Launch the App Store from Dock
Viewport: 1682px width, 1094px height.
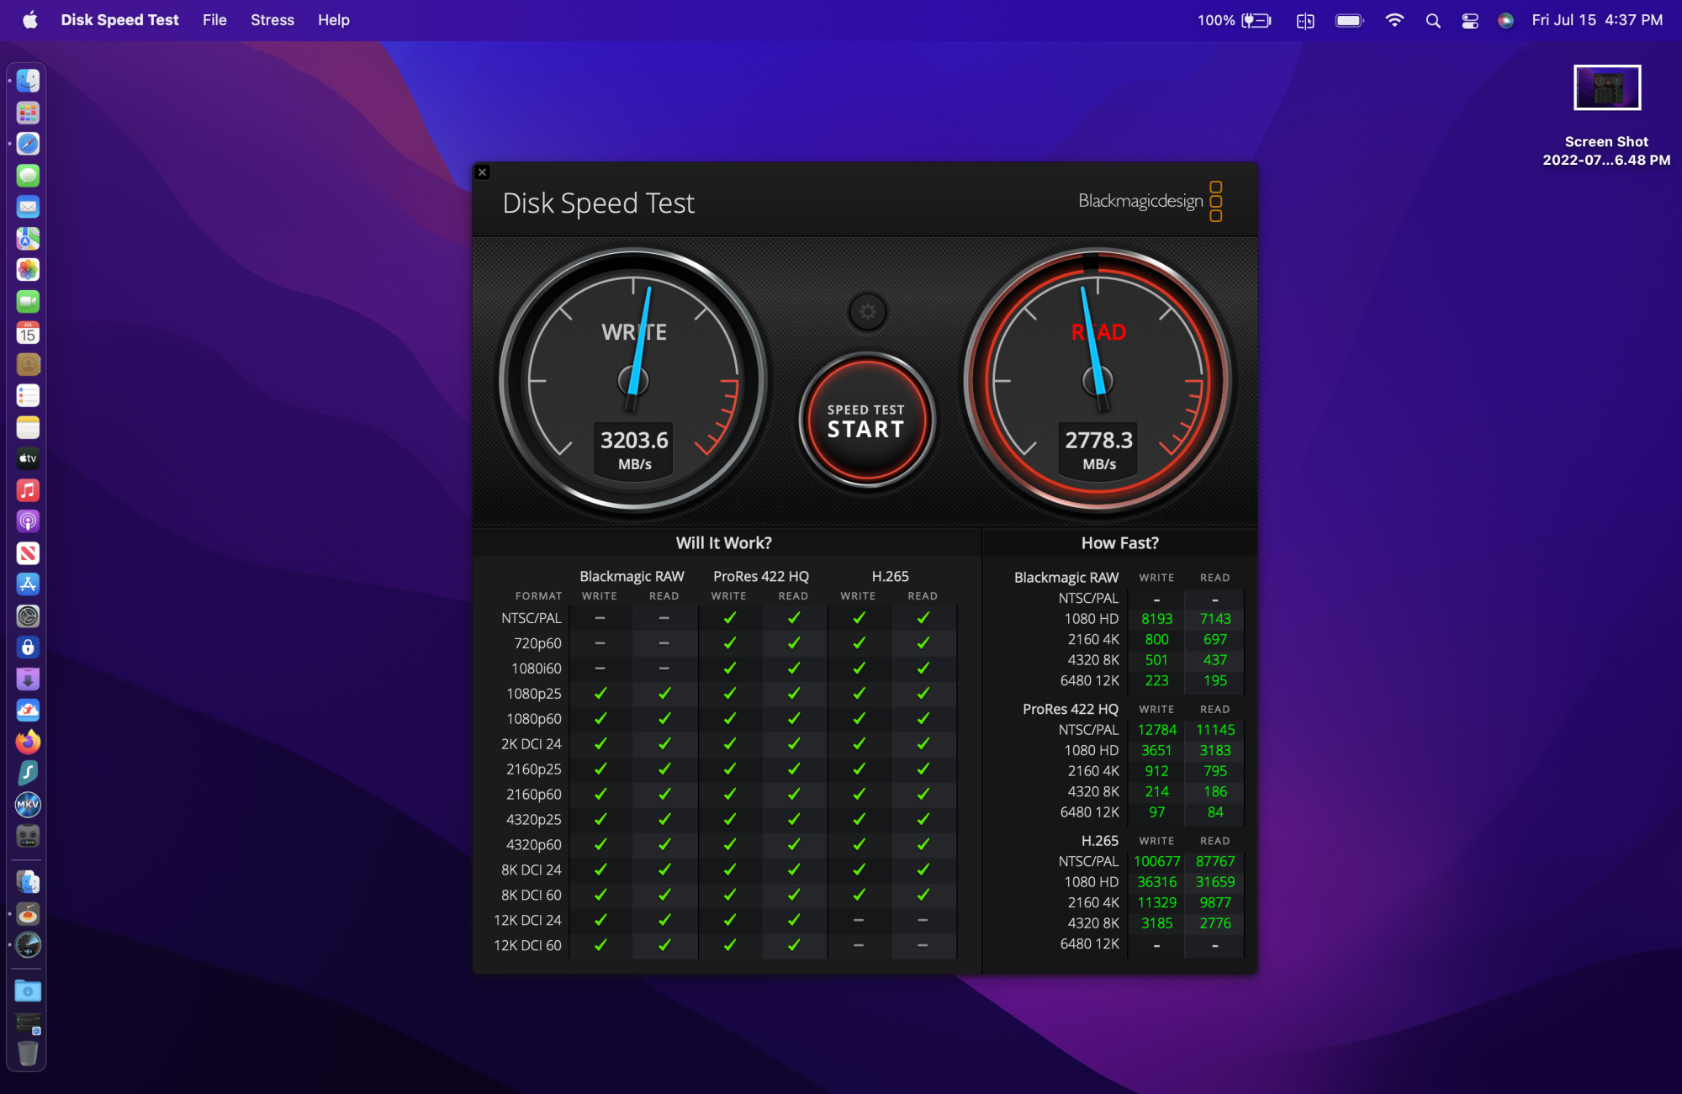(28, 584)
